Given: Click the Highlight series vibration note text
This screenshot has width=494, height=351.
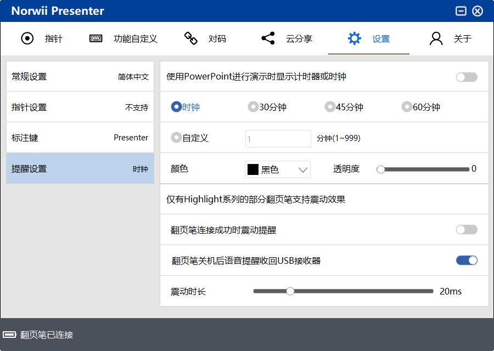Looking at the screenshot, I should pos(255,199).
